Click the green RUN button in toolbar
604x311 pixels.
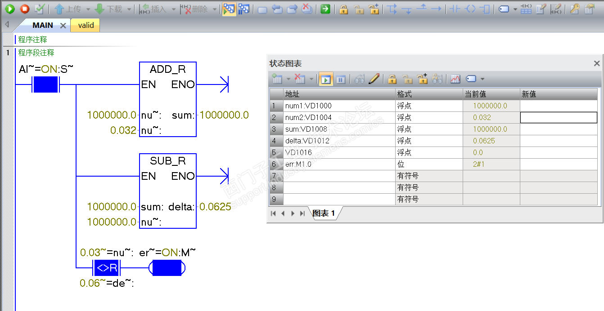(10, 9)
